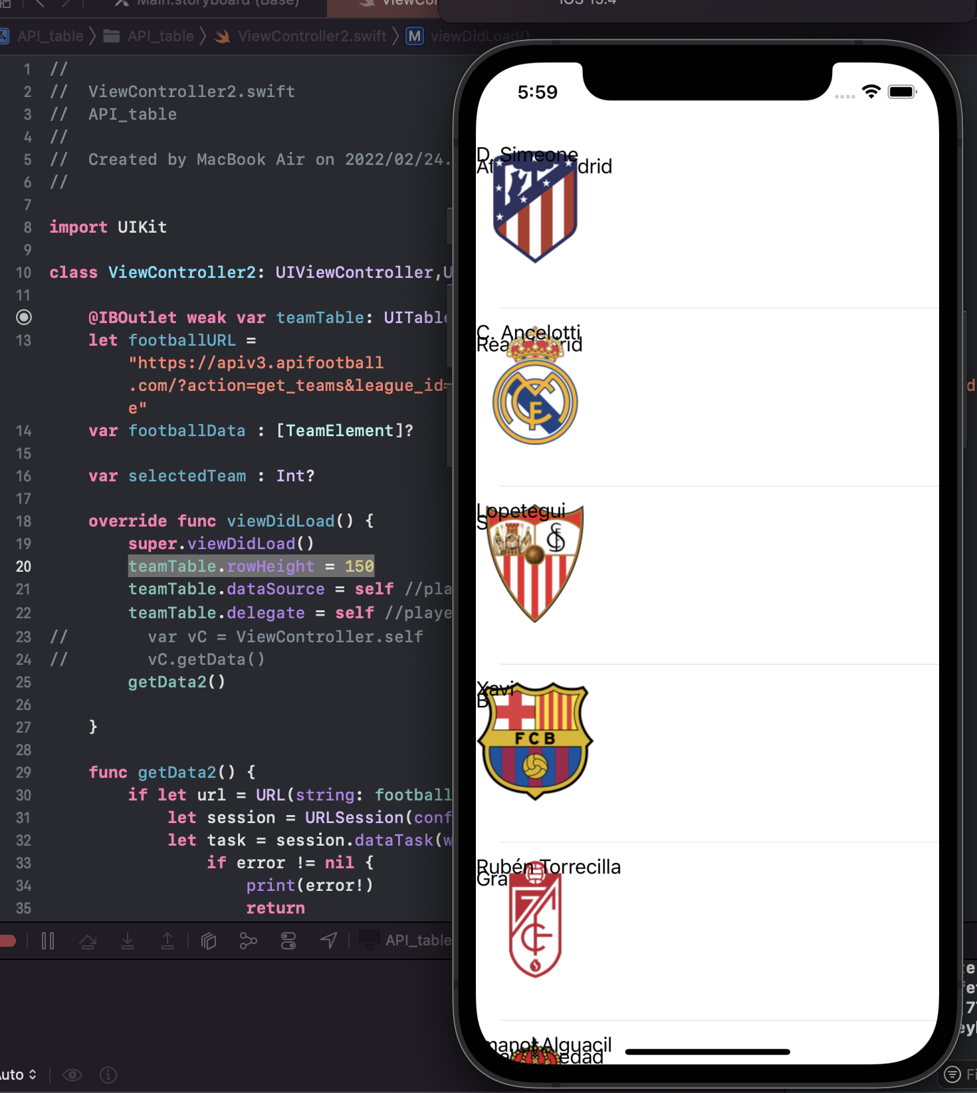Click the IBOutlet connection circle in gutter

coord(24,317)
